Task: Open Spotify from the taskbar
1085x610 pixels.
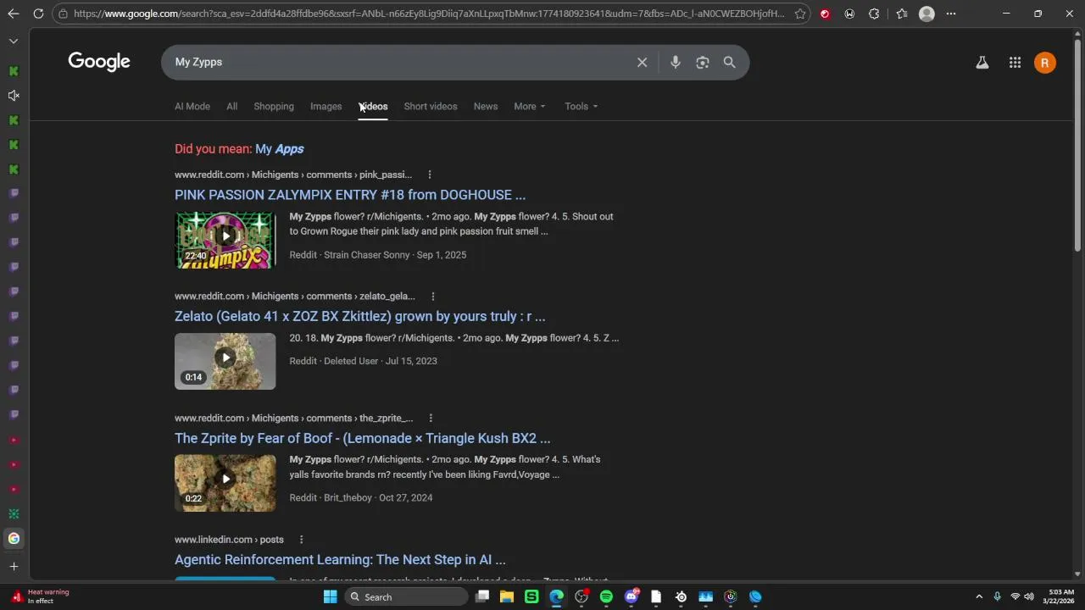Action: pos(606,596)
